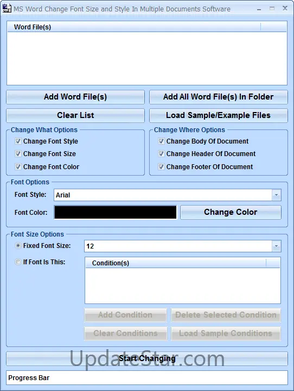The height and width of the screenshot is (391, 294).
Task: Click the Progress Bar field
Action: coord(147,378)
